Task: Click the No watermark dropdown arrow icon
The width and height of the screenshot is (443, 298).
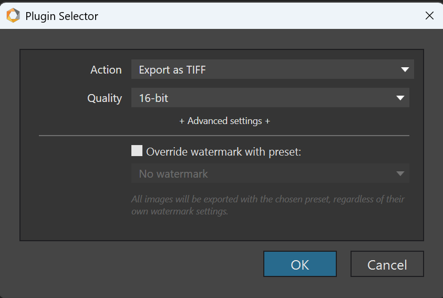Action: (x=400, y=173)
